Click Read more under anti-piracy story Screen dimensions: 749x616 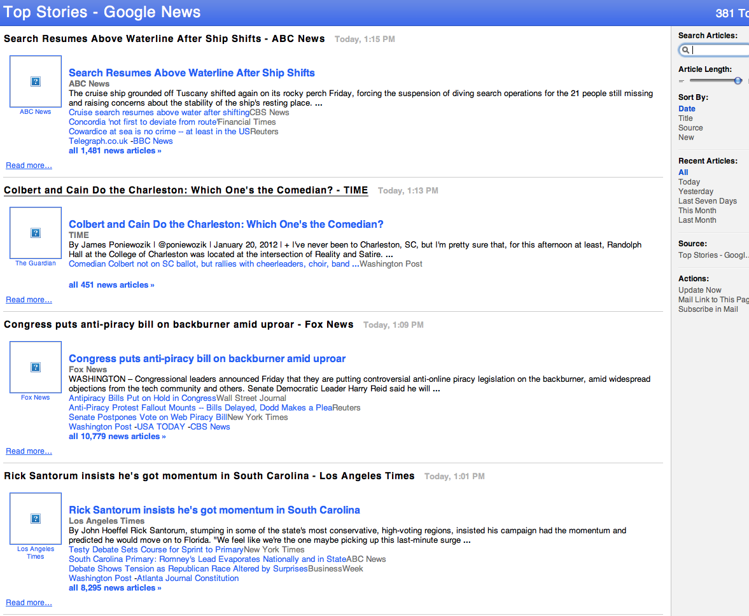coord(29,451)
